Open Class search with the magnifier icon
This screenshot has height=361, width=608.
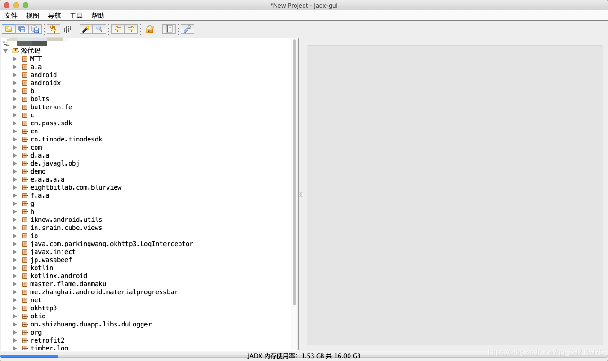tap(99, 29)
